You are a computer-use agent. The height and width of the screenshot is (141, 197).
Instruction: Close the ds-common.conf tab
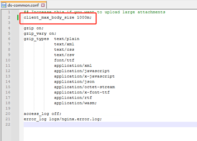click(x=43, y=5)
